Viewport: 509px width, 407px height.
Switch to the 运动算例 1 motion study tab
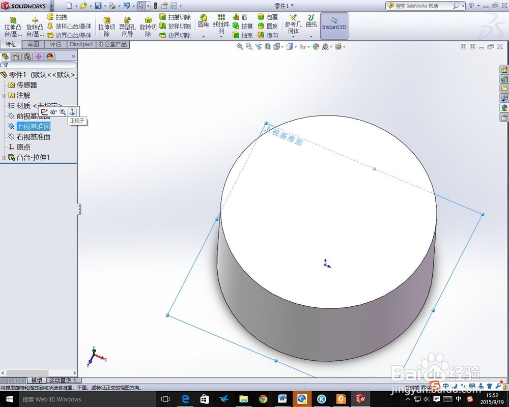pos(63,380)
